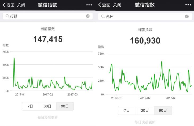The width and height of the screenshot is (194, 126).
Task: Tap the 500k axis label on the 光环 chart
Action: (x=101, y=67)
